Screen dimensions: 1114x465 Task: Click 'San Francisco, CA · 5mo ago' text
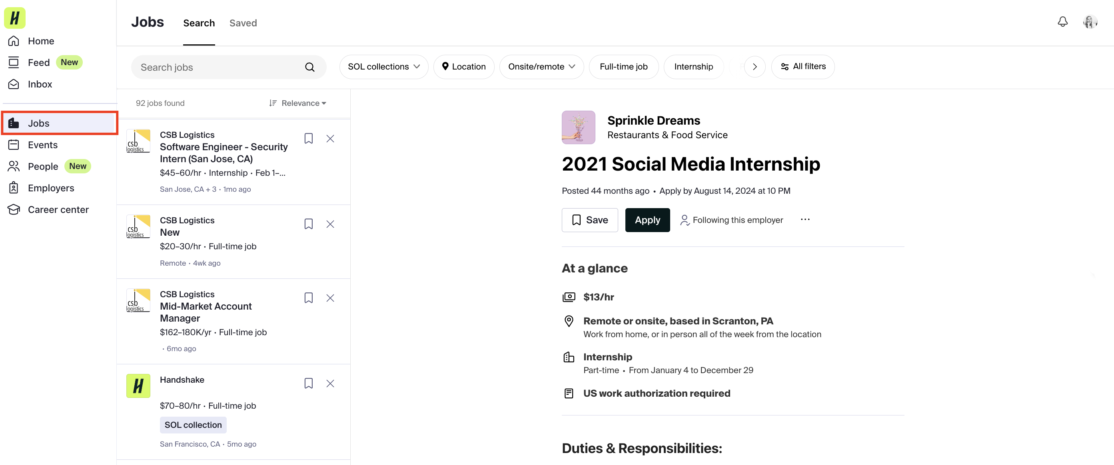point(208,444)
